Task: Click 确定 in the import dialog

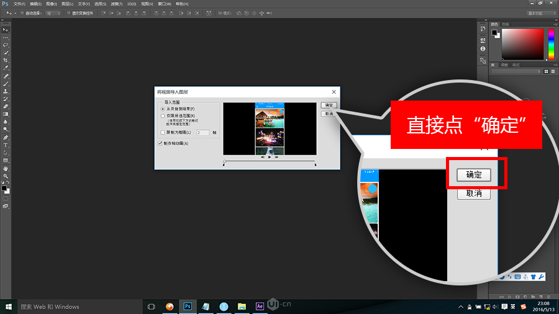Action: [329, 105]
